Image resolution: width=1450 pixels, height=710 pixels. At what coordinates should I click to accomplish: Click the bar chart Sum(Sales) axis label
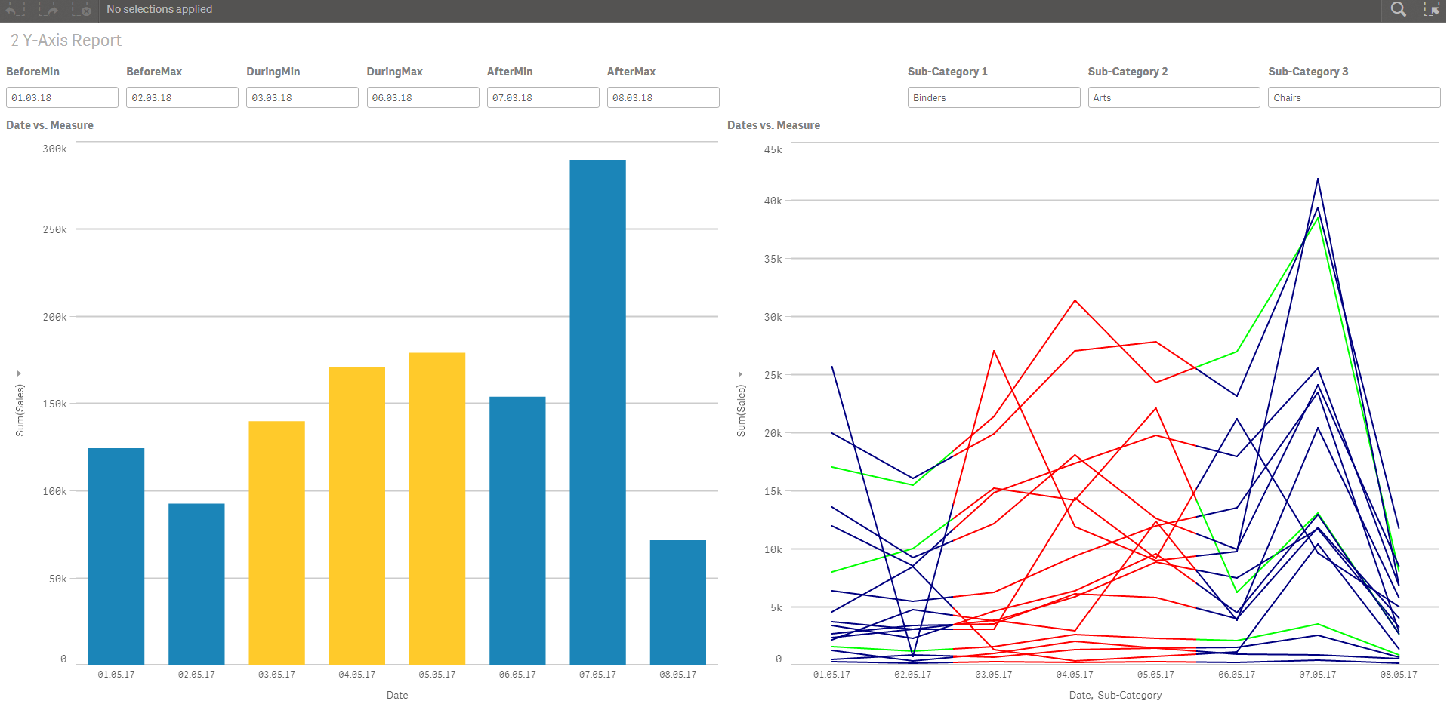point(20,410)
